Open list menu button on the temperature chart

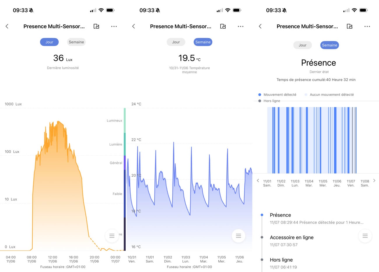(238, 236)
